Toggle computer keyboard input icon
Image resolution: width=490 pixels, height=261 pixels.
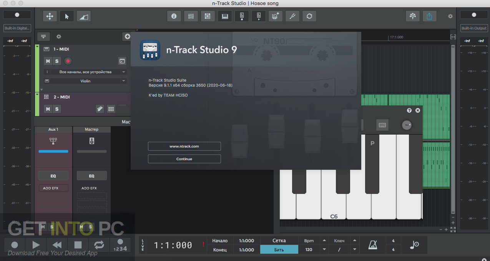click(382, 125)
